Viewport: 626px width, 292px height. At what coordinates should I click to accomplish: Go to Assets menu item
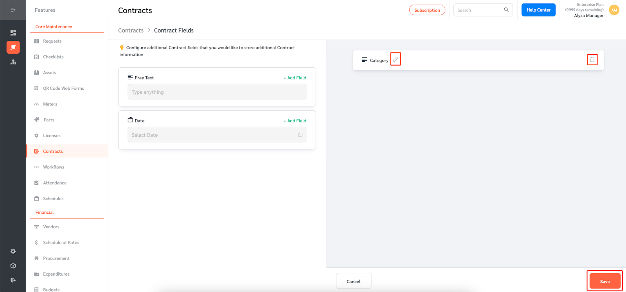49,72
